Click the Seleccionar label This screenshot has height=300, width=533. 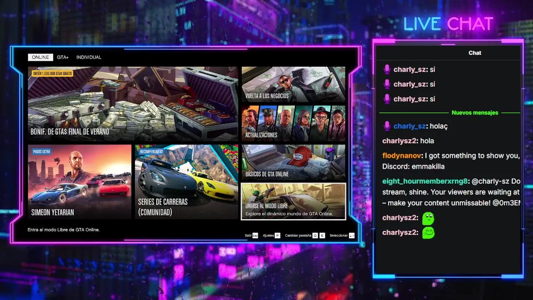click(339, 235)
